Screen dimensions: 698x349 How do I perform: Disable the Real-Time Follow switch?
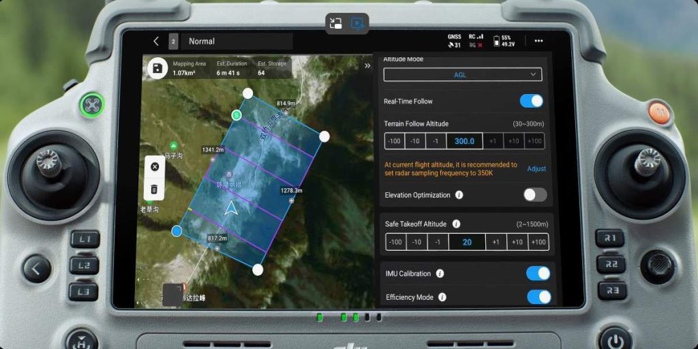532,101
